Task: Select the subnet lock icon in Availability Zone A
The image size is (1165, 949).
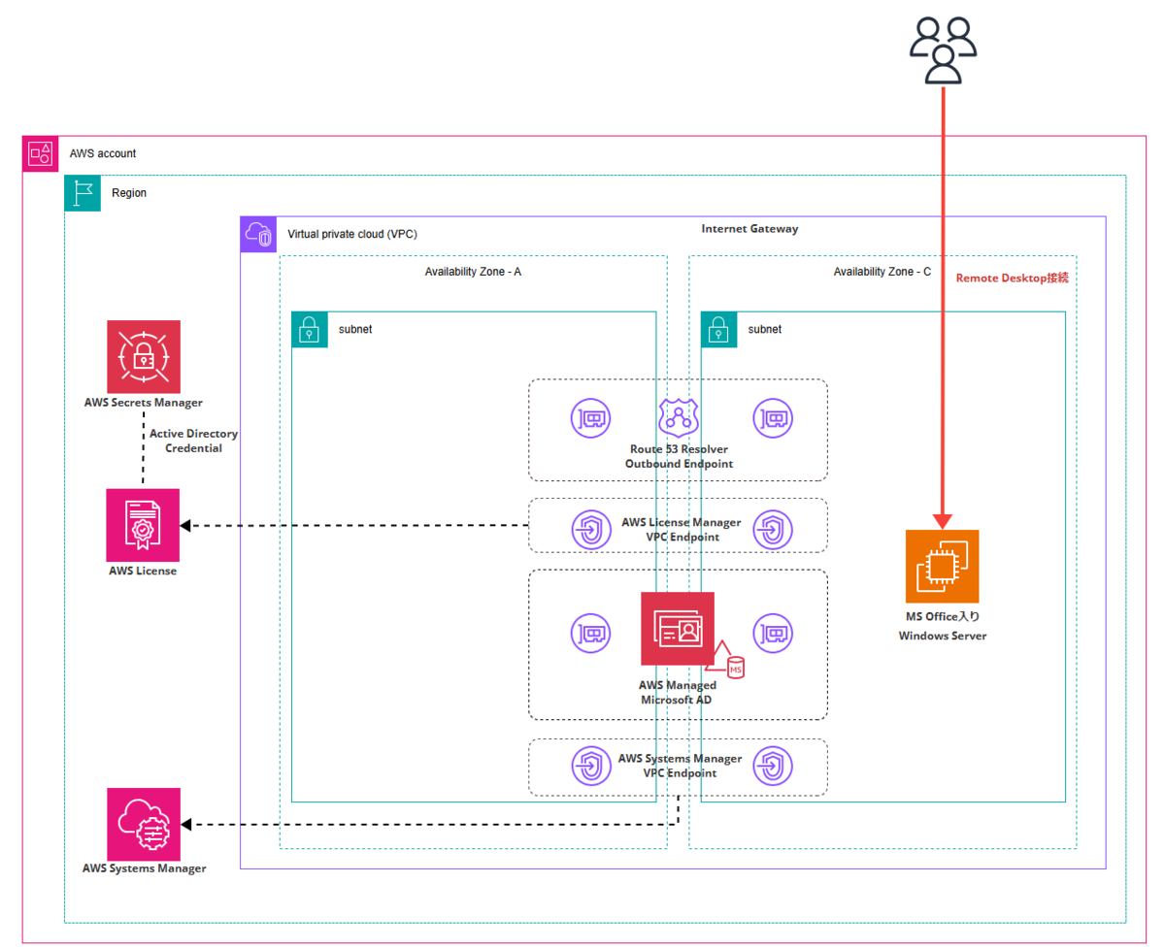Action: (x=310, y=329)
